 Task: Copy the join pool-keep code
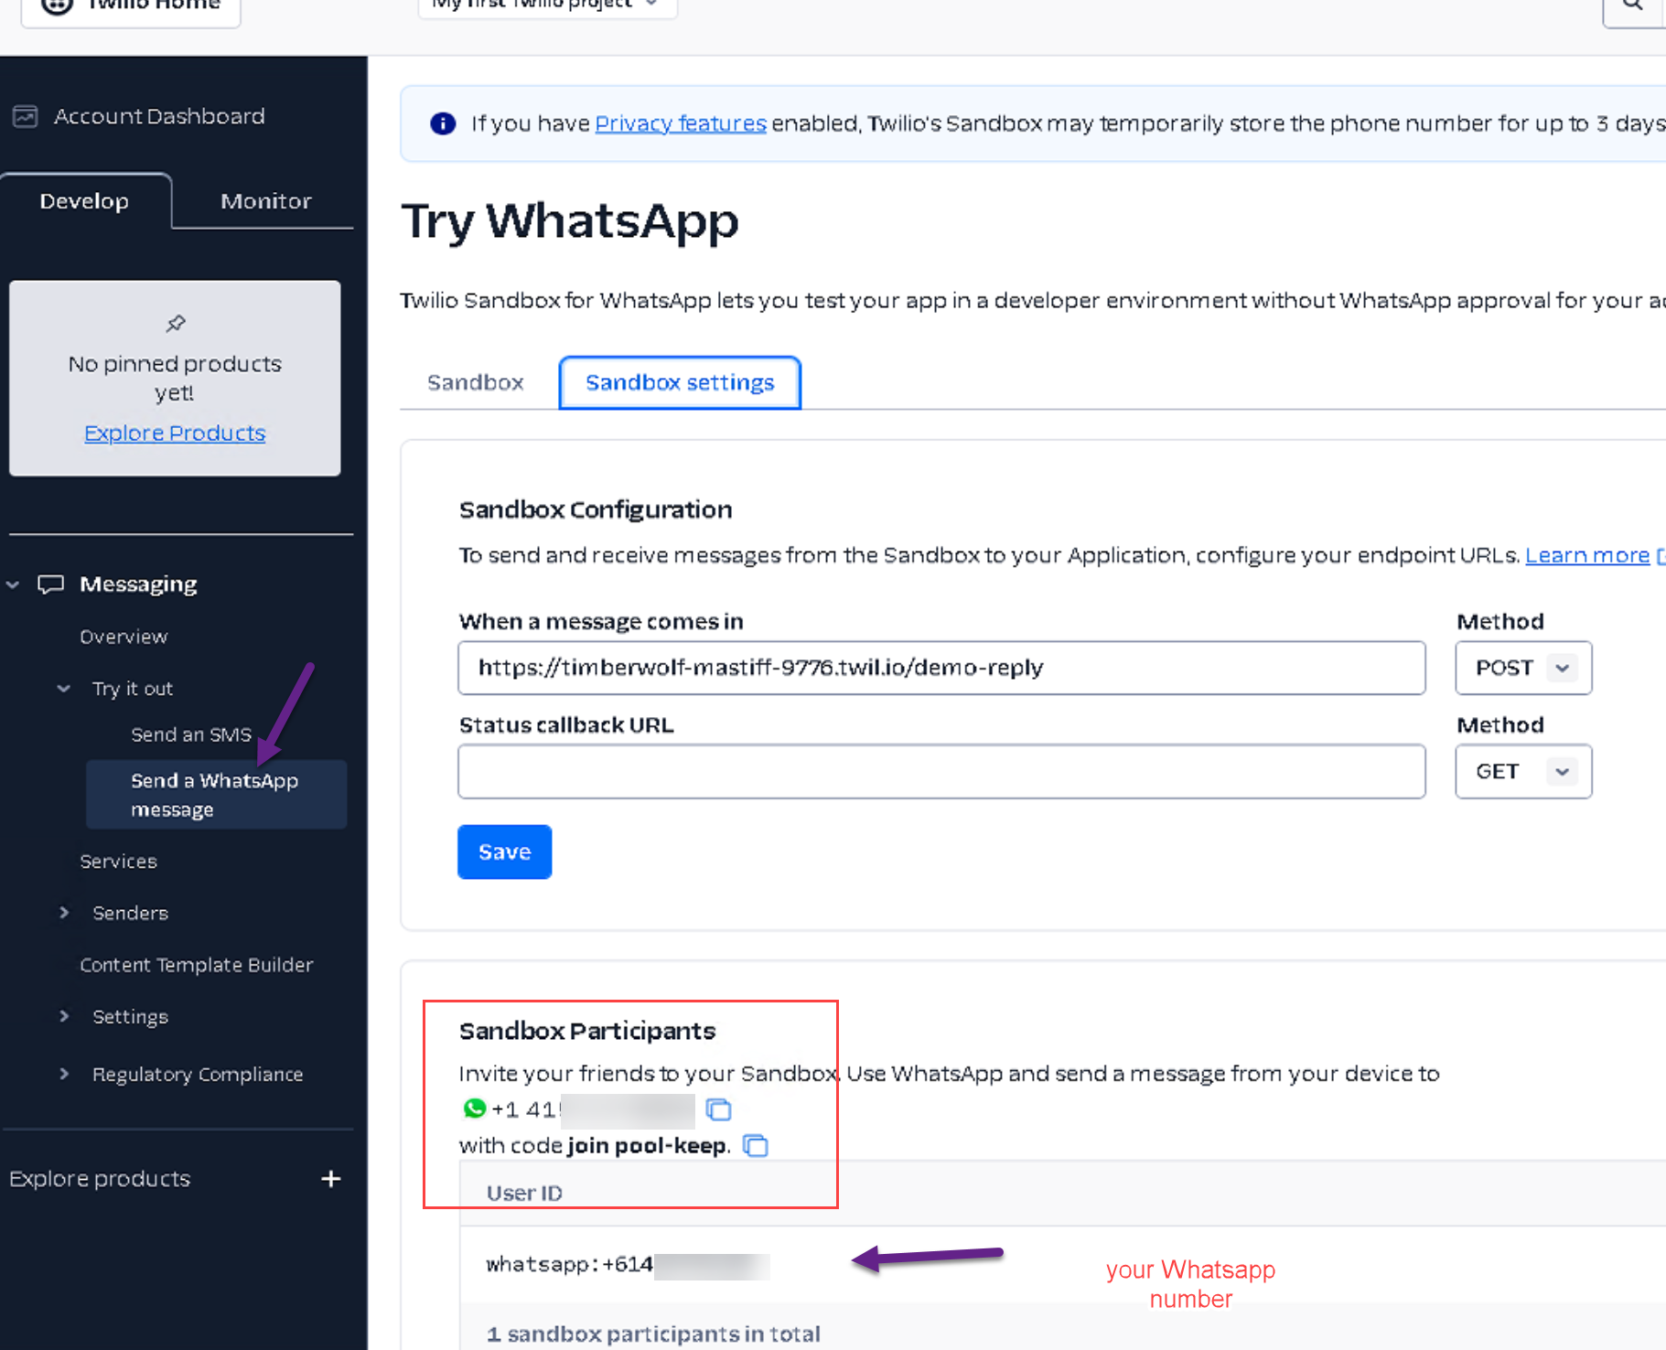click(756, 1145)
